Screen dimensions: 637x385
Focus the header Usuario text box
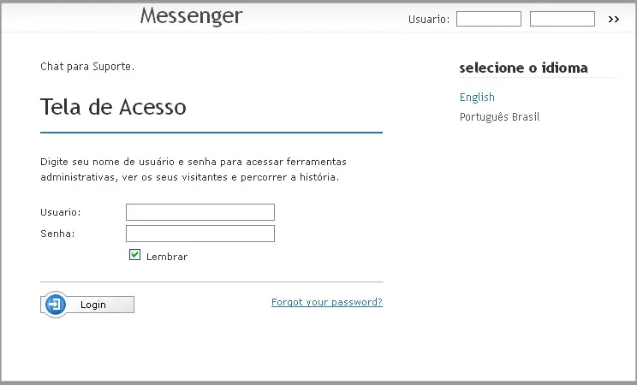tap(489, 19)
